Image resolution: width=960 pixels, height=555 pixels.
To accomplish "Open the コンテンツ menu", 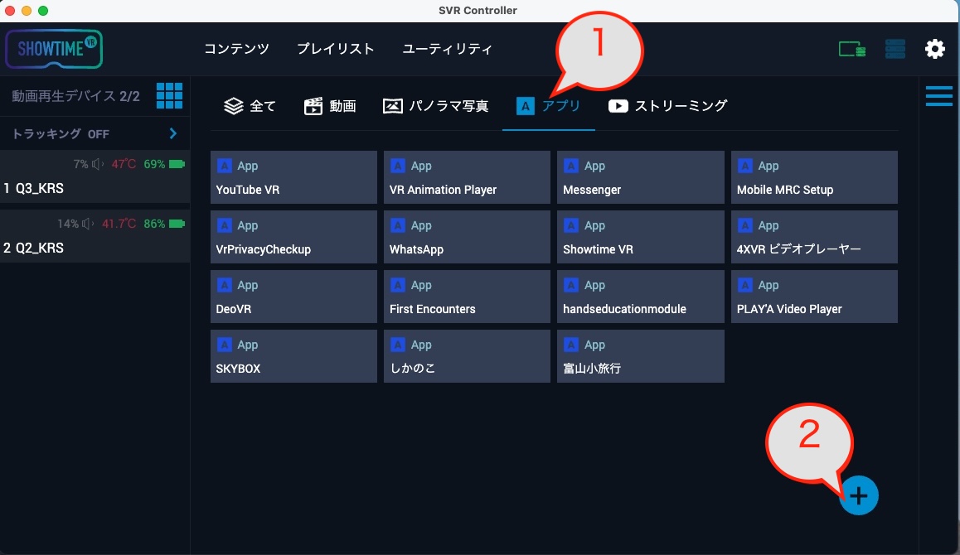I will click(236, 49).
